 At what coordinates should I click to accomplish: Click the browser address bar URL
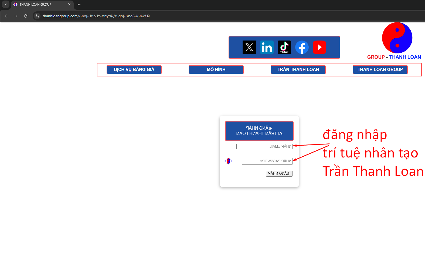pos(96,16)
